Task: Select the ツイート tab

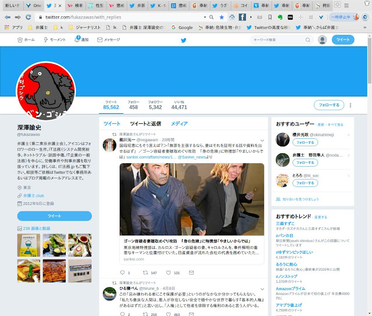Action: 112,124
